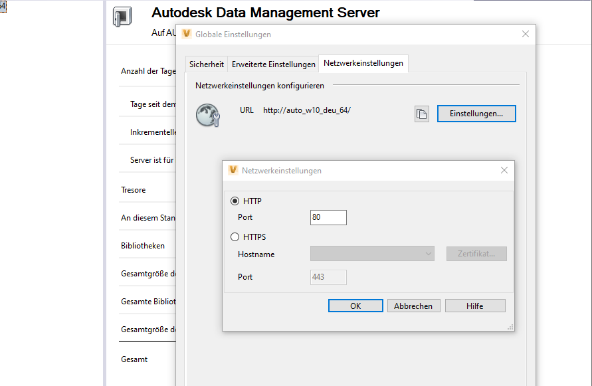
Task: Cancel with the Abbrechen button
Action: click(x=413, y=306)
